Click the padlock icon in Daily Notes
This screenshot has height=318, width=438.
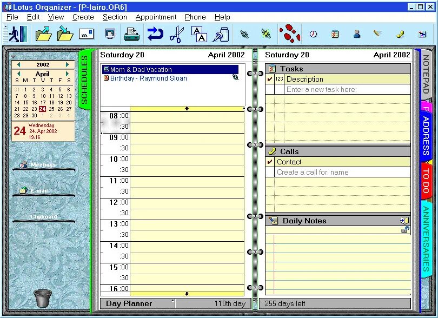(405, 230)
